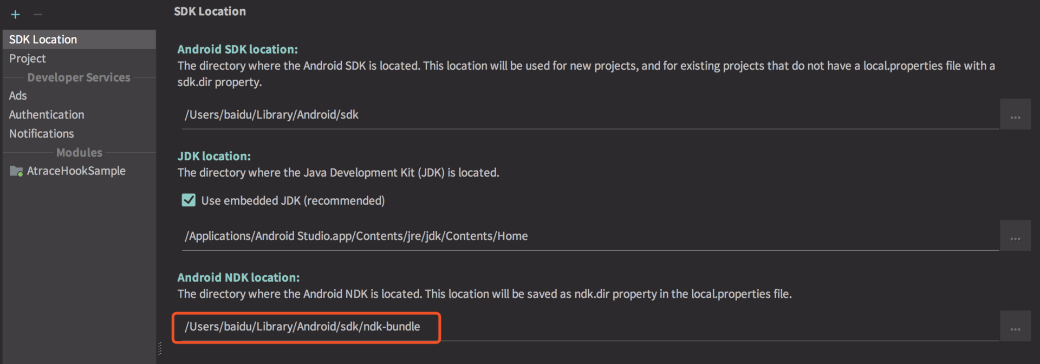The image size is (1040, 364).
Task: Open the Authentication developer service
Action: click(x=47, y=115)
